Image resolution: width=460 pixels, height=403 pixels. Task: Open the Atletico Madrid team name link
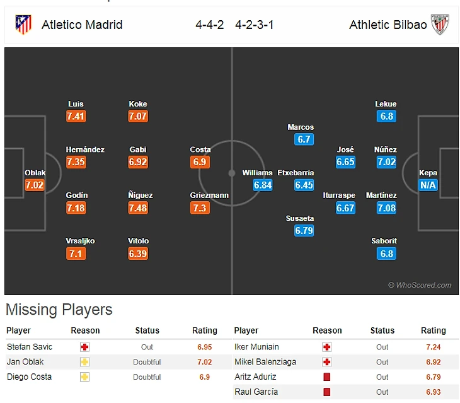tap(82, 25)
